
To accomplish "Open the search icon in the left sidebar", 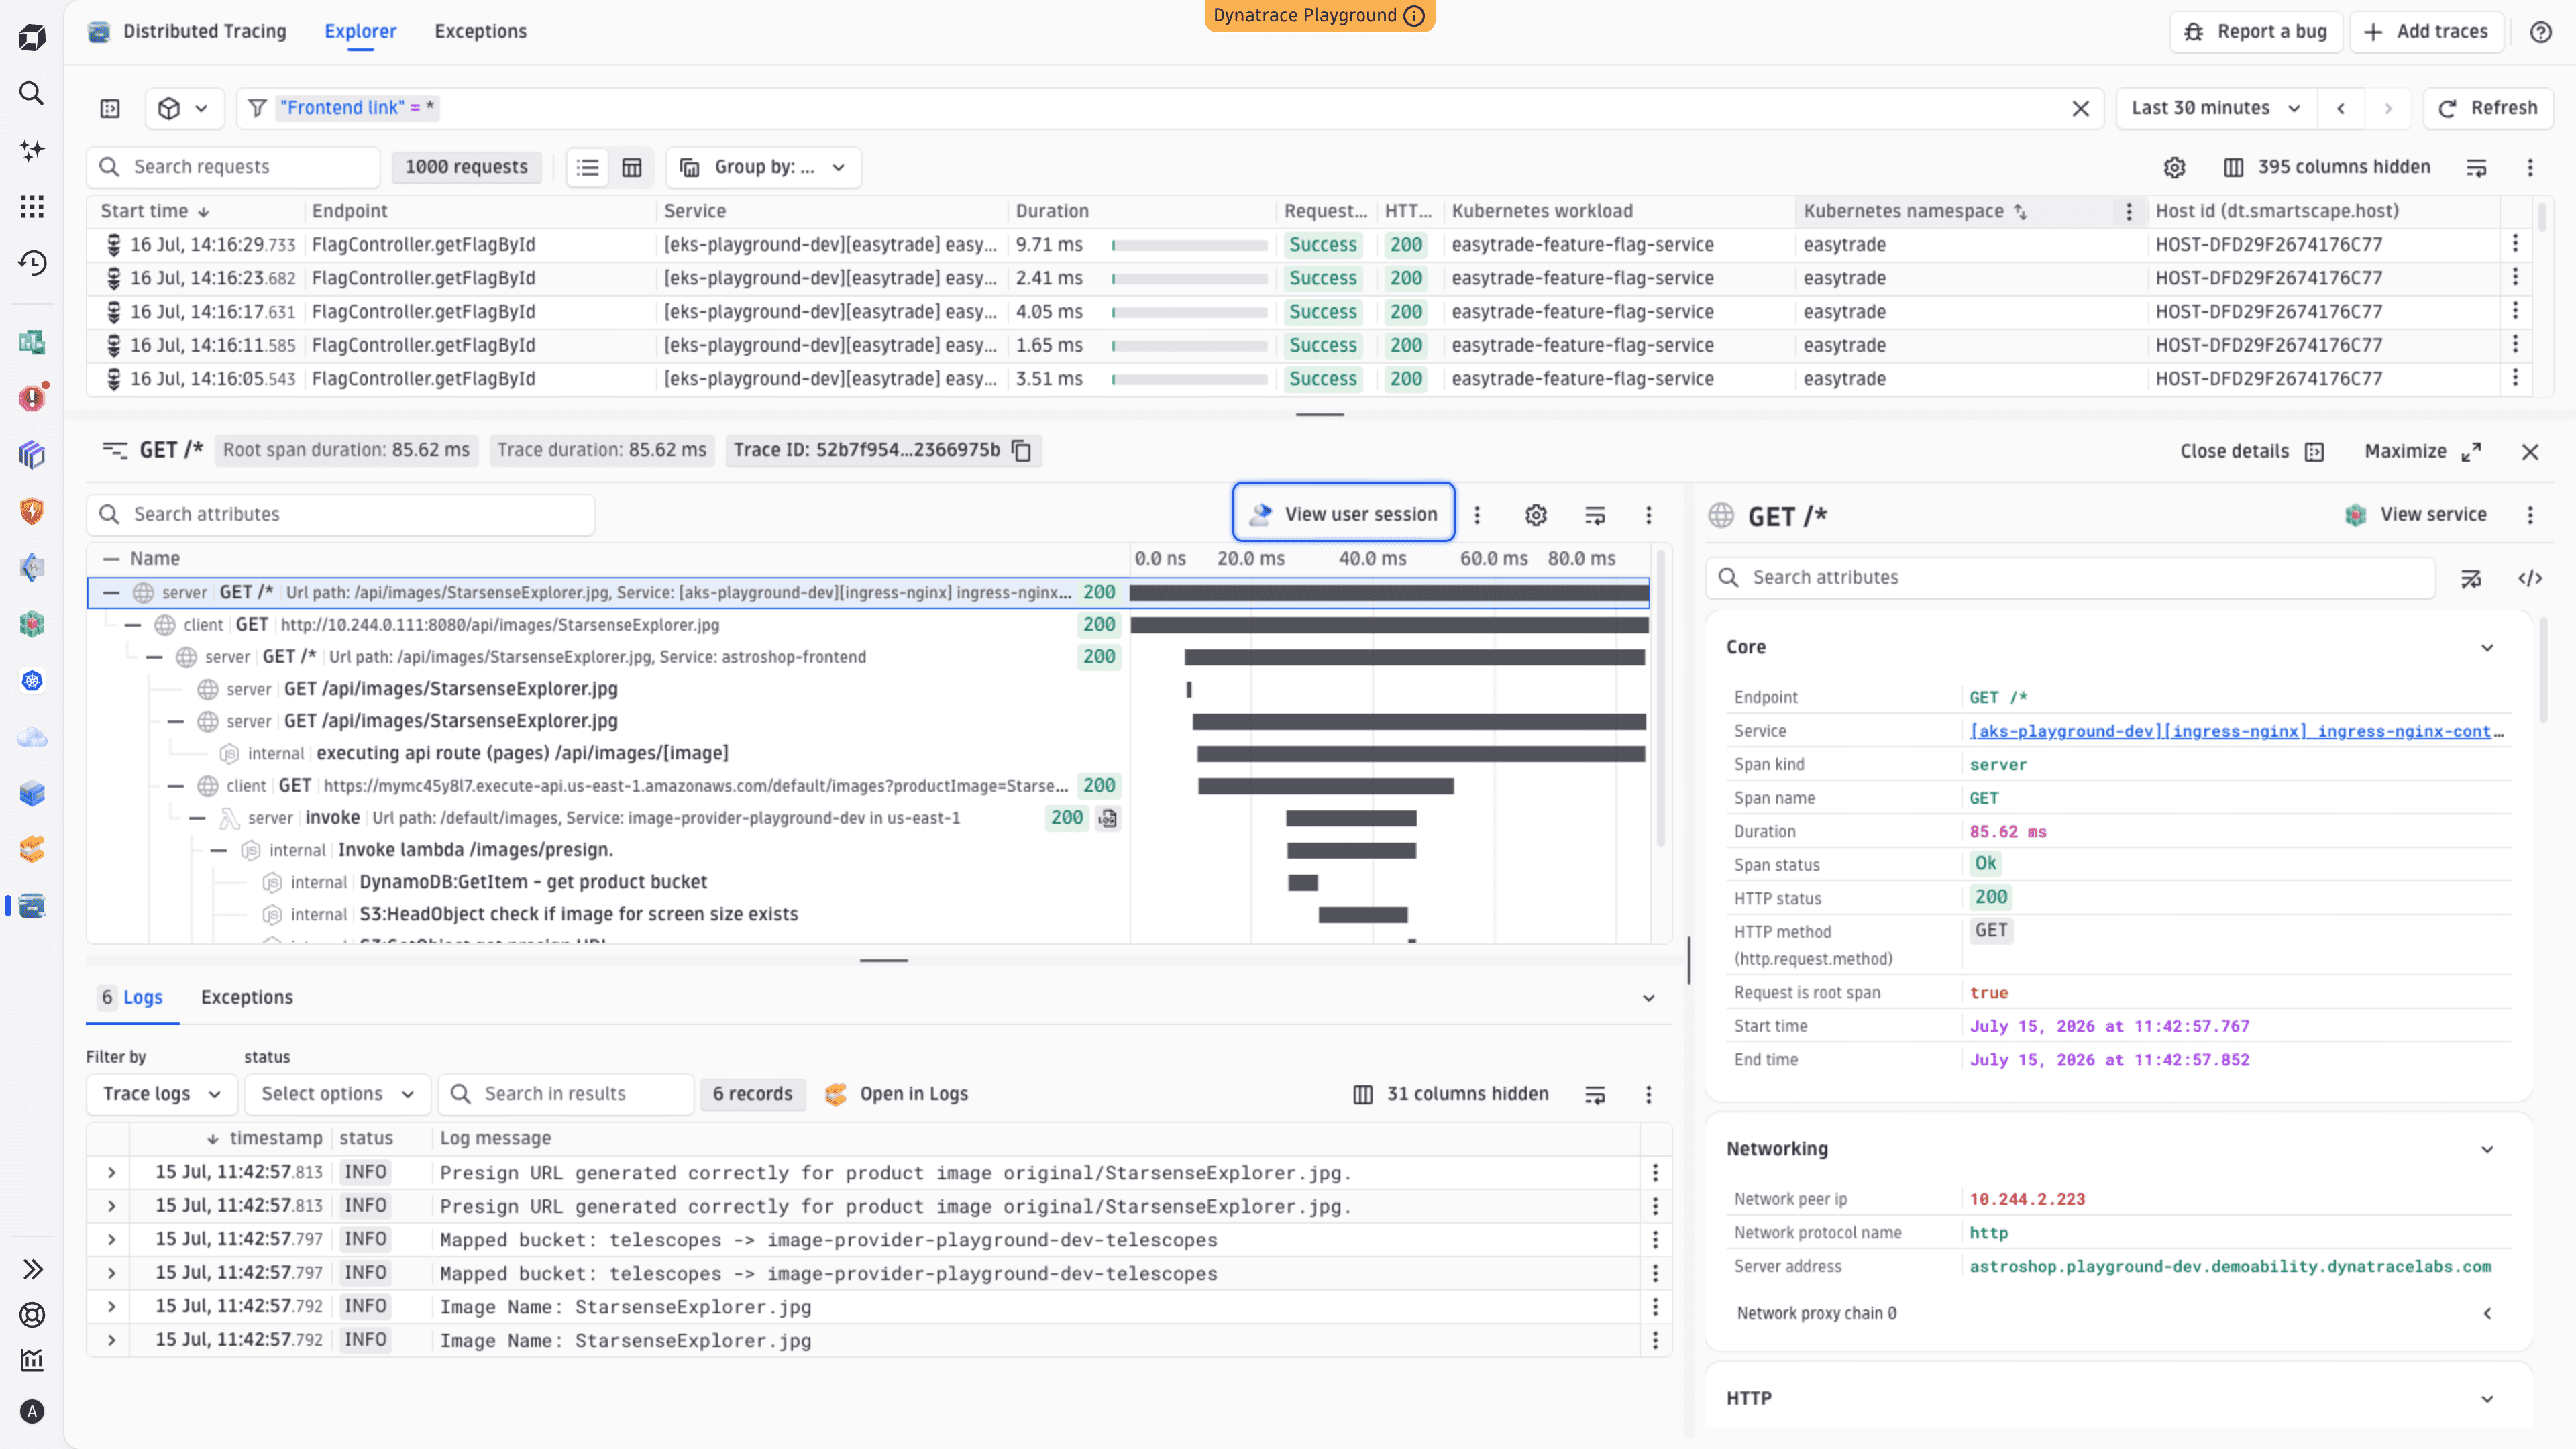I will click(x=32, y=93).
